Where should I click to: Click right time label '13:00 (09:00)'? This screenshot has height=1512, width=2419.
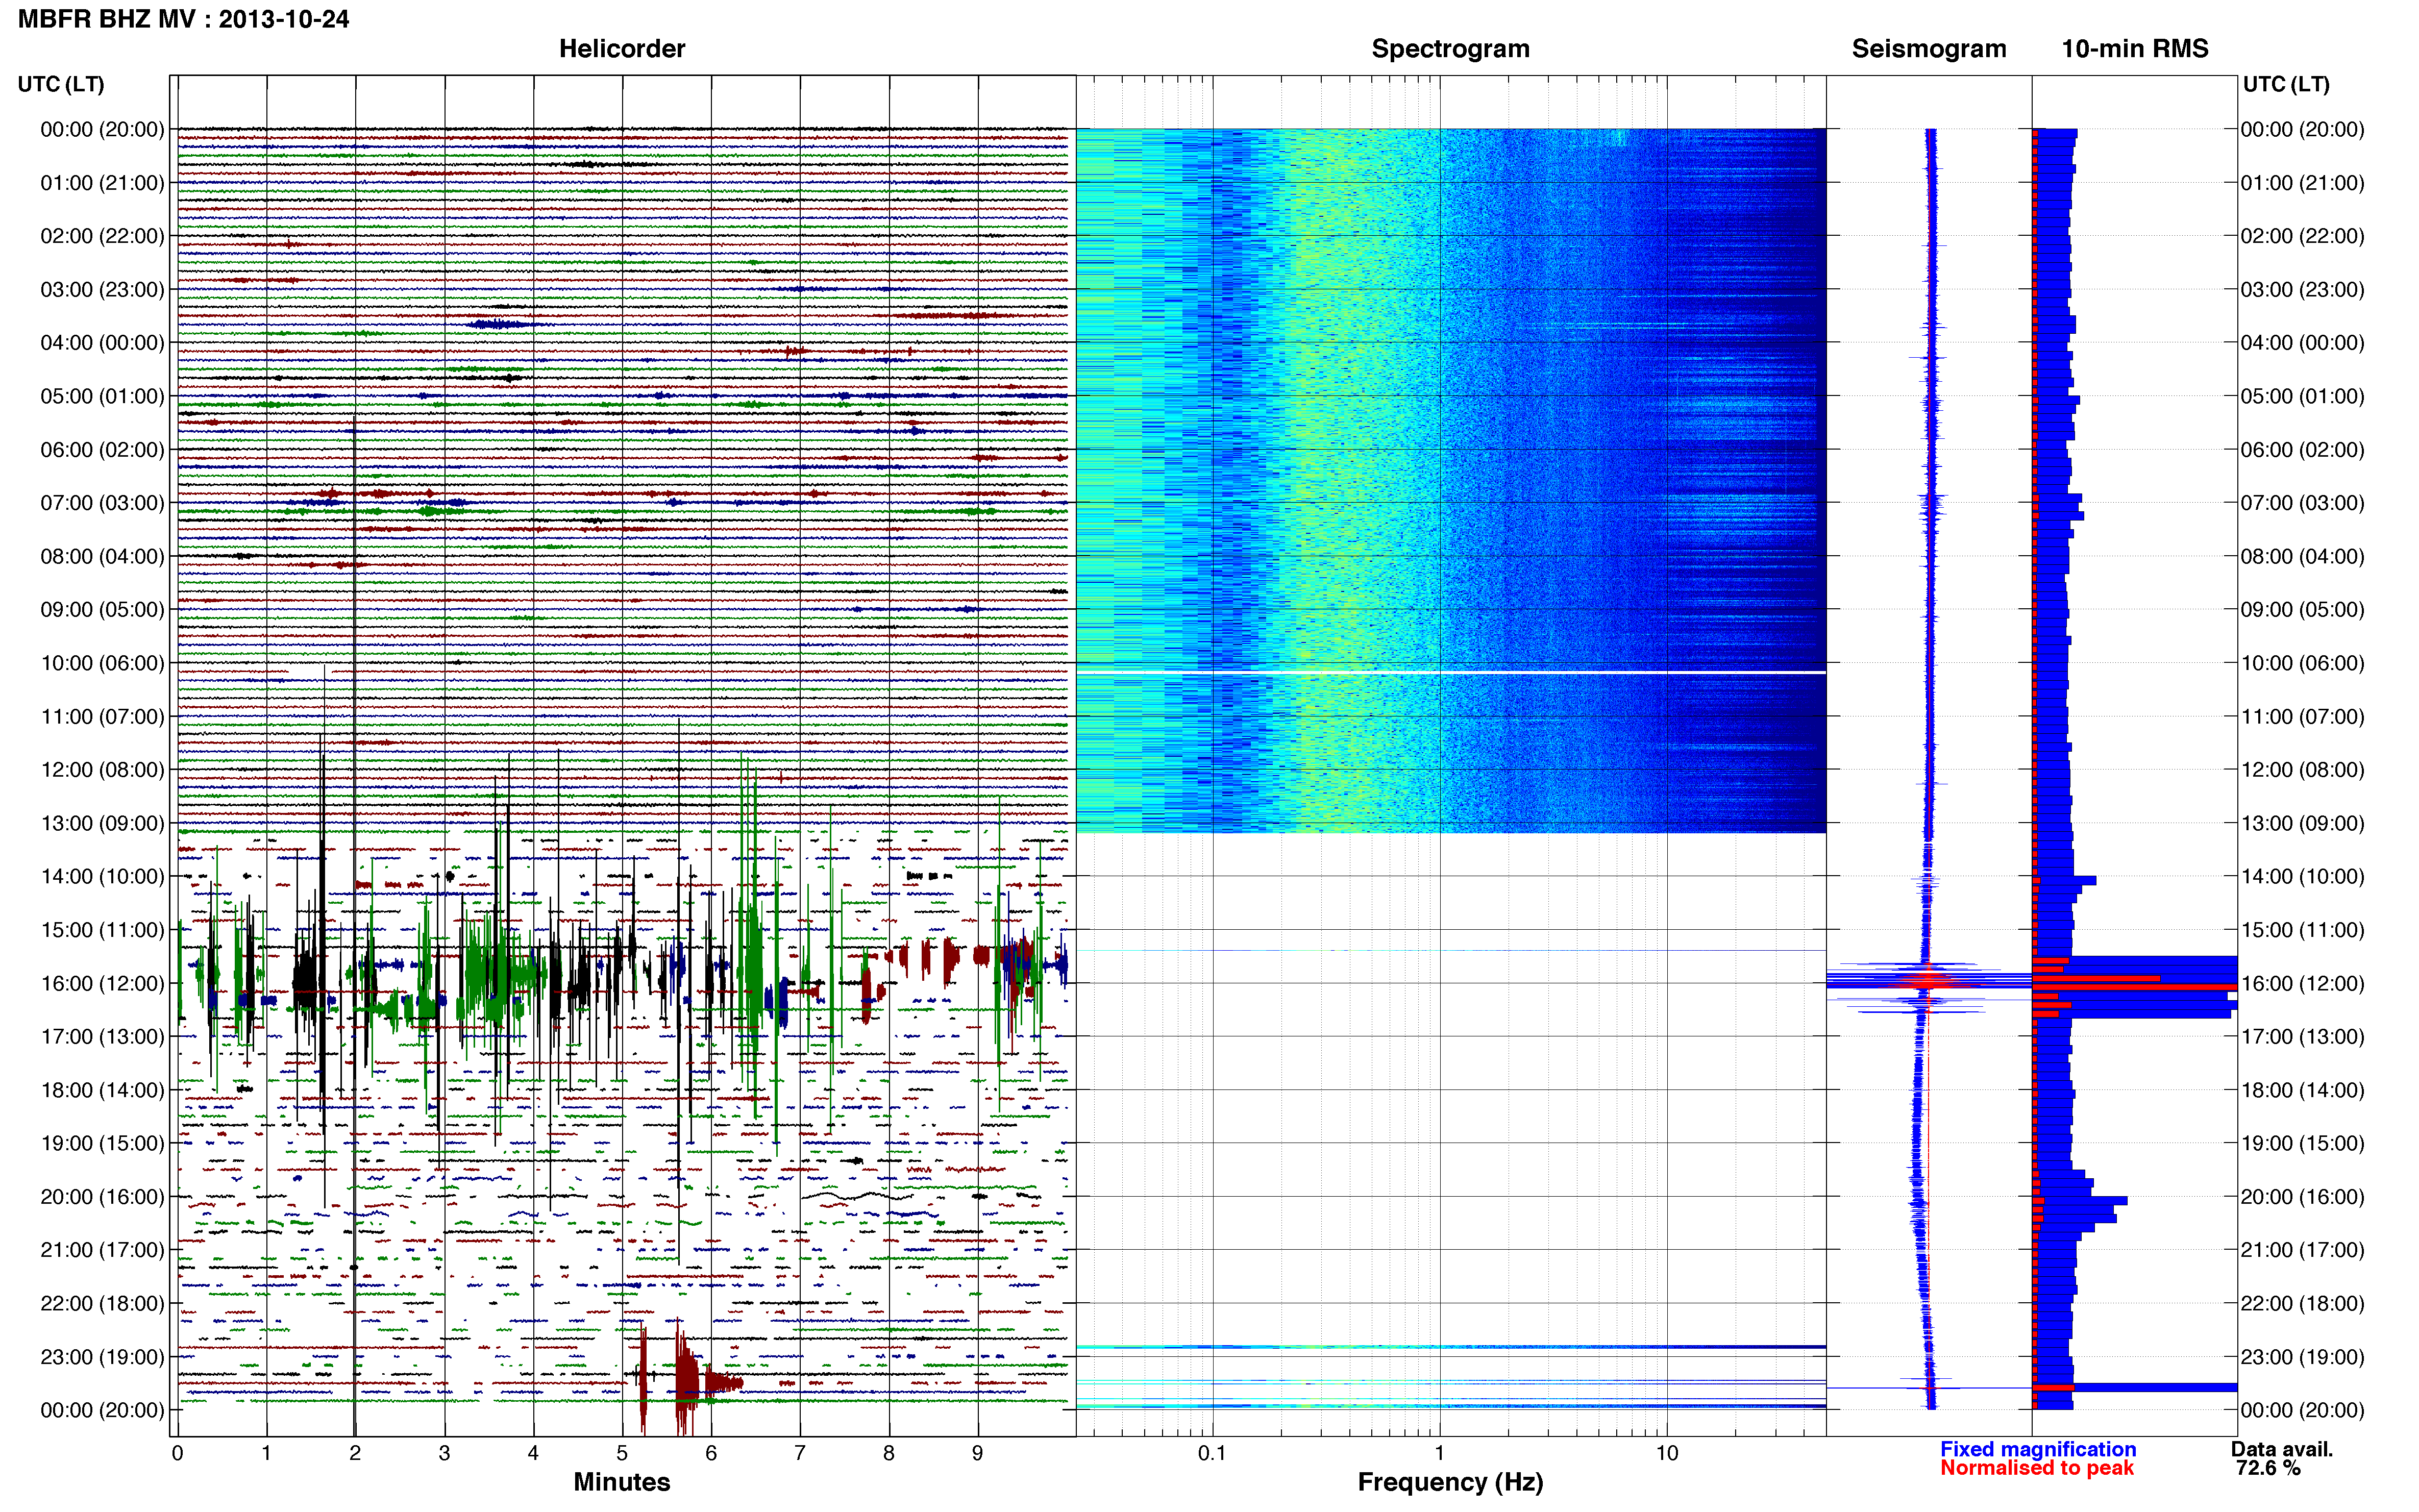(x=2303, y=823)
